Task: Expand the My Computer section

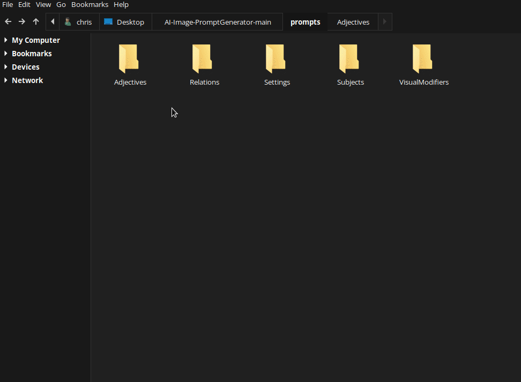Action: 6,40
